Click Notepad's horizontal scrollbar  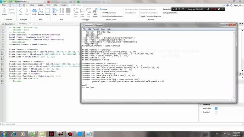pos(157,100)
